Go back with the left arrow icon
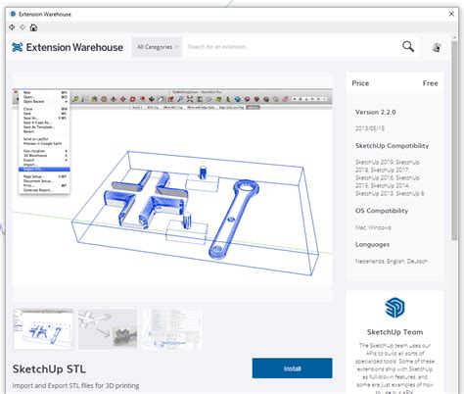The height and width of the screenshot is (394, 464). [x=12, y=27]
